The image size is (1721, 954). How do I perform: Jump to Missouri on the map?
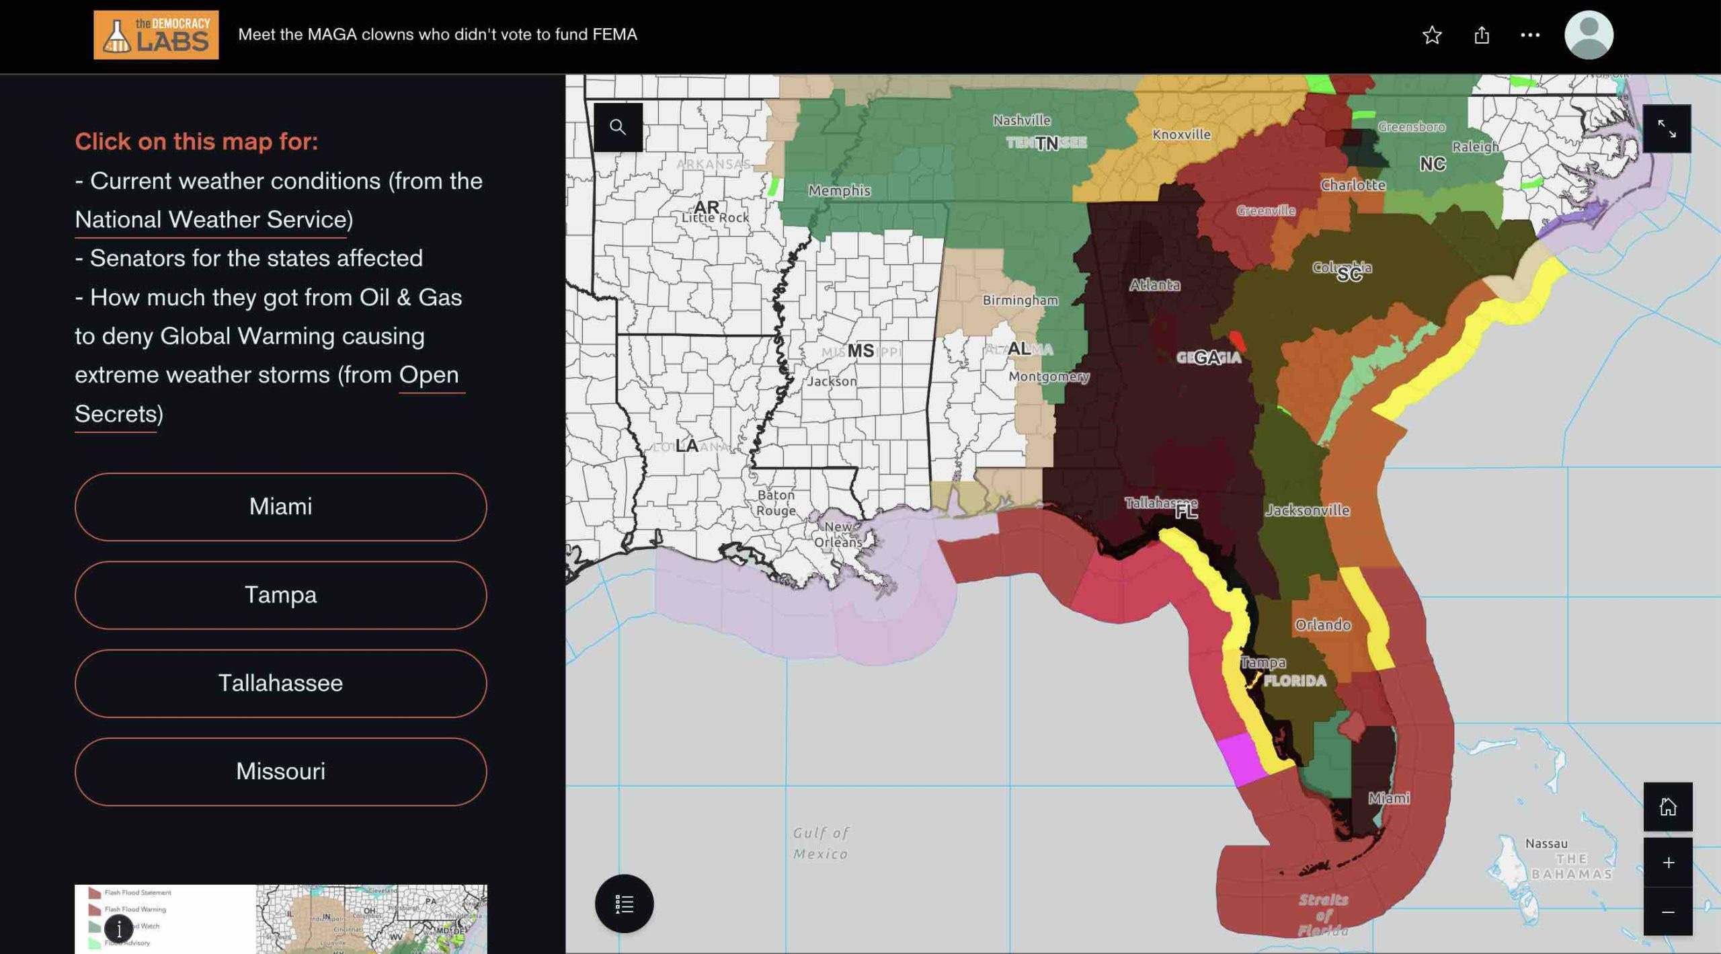280,771
